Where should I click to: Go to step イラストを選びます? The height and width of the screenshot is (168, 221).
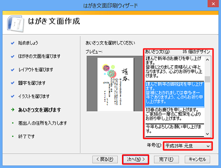[34, 97]
